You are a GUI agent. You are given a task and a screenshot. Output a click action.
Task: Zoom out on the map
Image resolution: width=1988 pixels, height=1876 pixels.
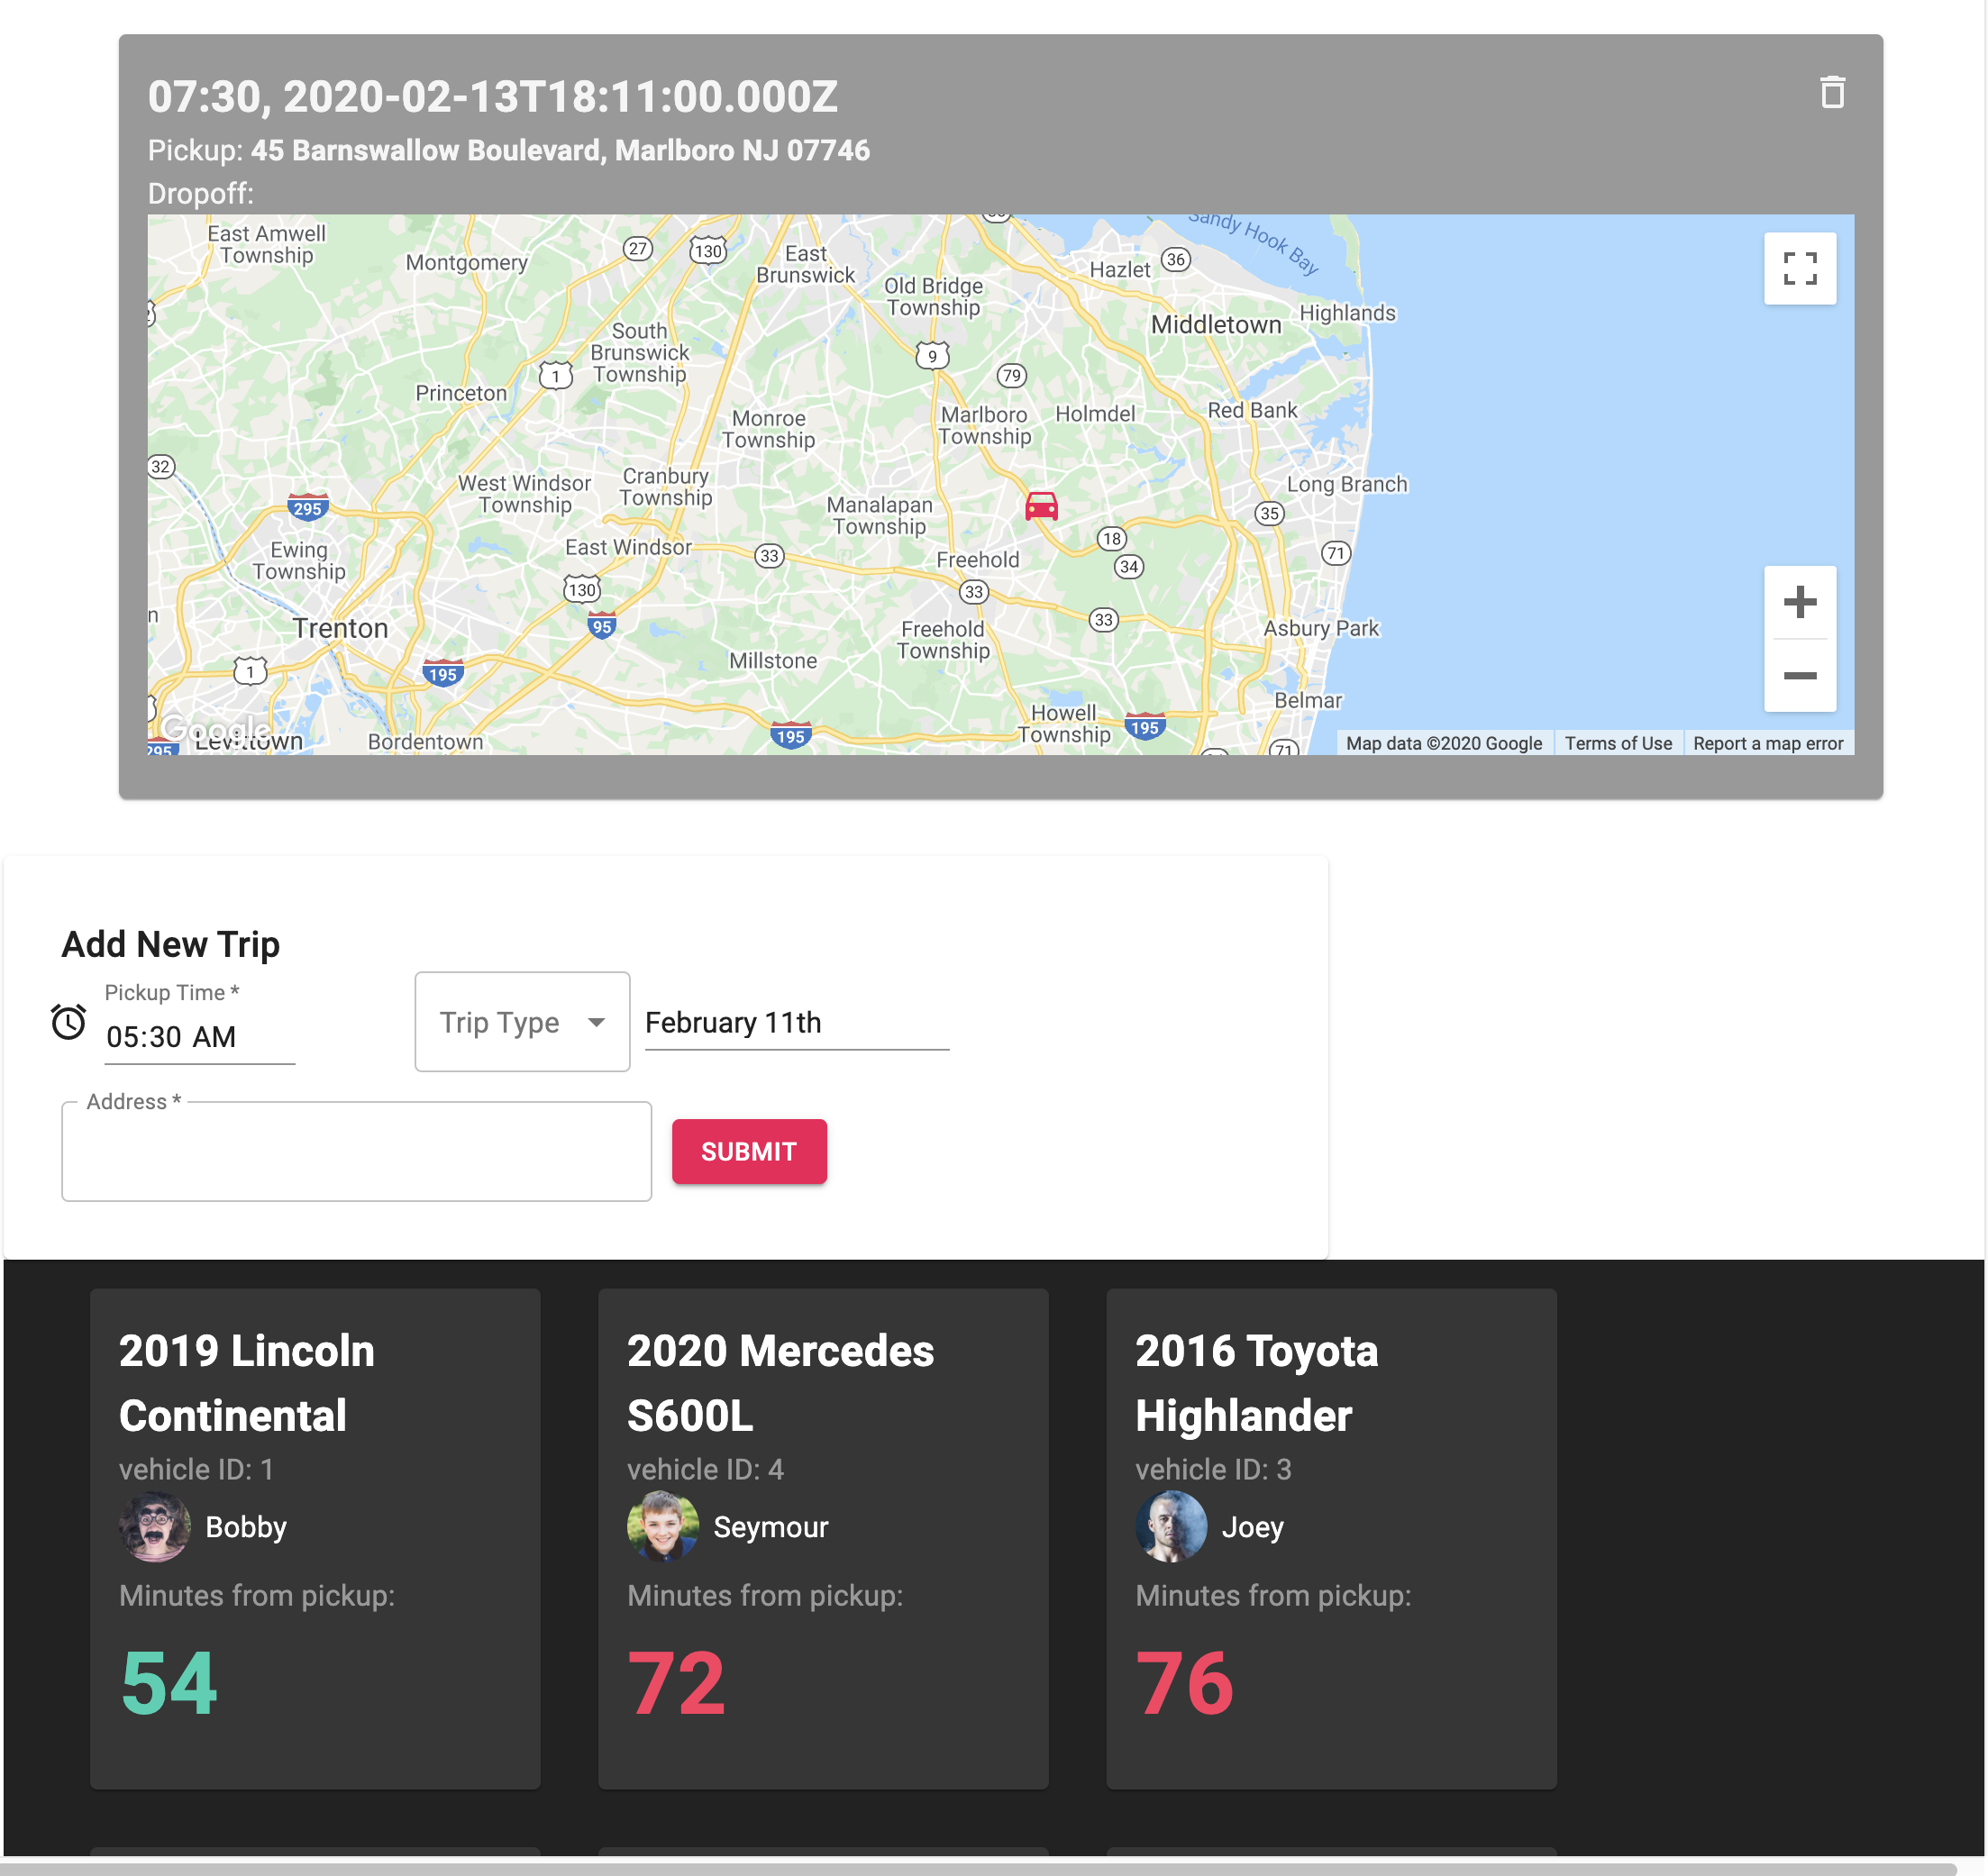[1800, 676]
